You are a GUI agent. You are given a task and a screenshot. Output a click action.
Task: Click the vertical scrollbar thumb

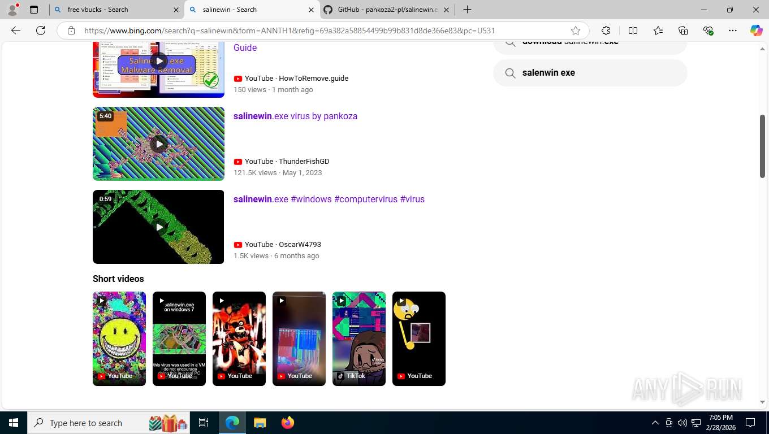[762, 146]
